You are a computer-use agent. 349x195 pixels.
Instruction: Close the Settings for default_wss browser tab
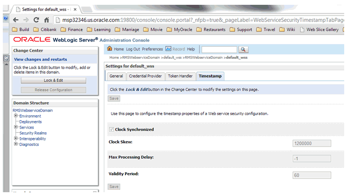click(75, 9)
